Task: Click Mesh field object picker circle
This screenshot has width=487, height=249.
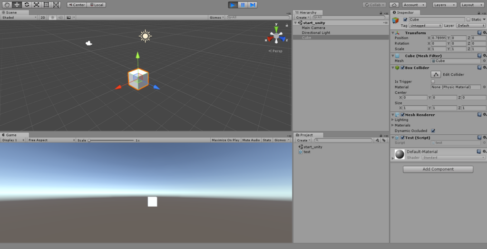Action: pos(484,61)
